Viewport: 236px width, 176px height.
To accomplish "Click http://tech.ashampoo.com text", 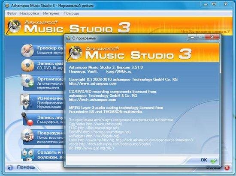I will click(92, 100).
